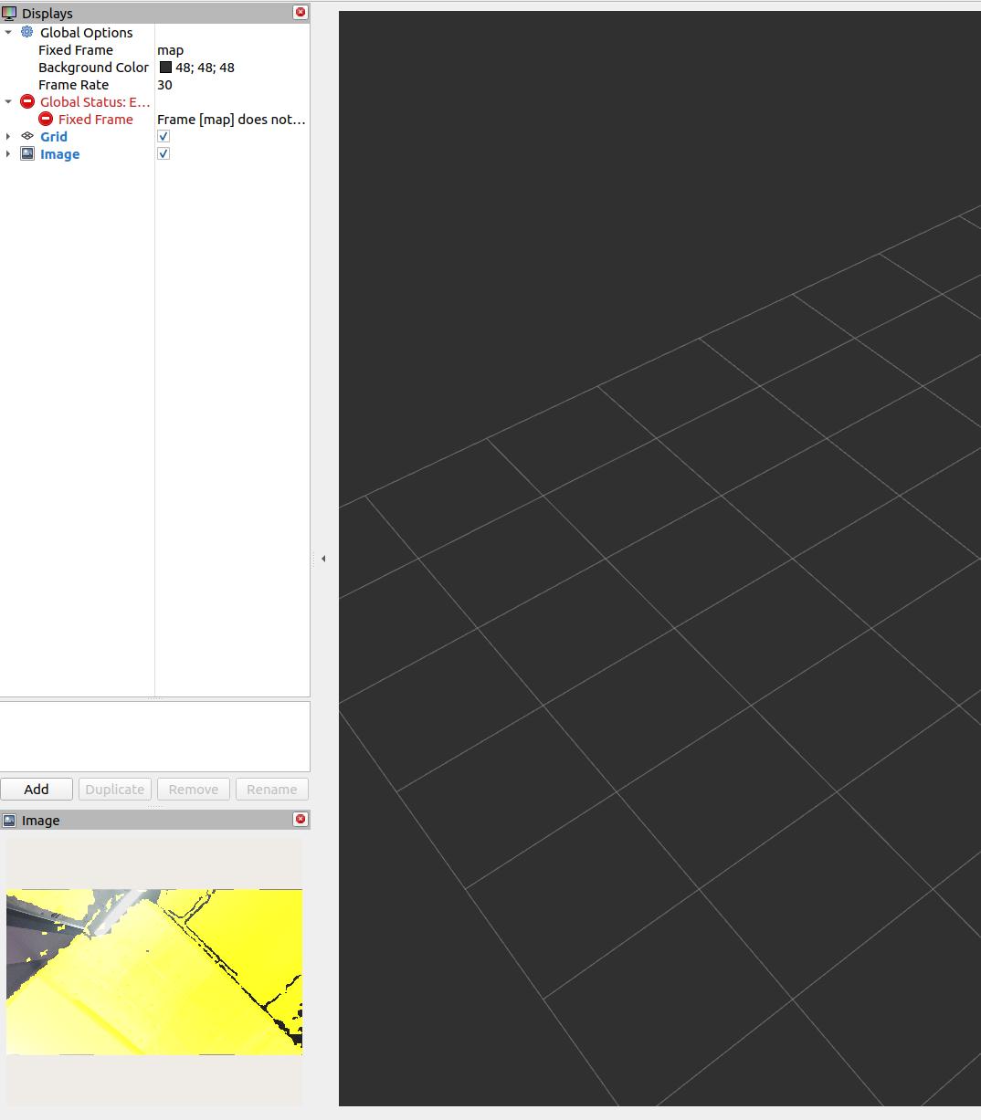
Task: Click the Image panel header icon
Action: pos(9,820)
